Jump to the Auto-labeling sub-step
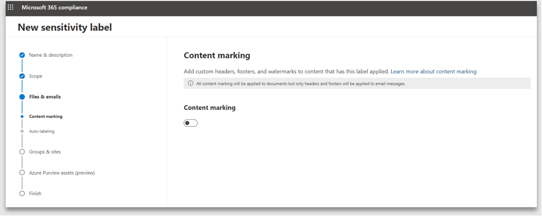Image resolution: width=542 pixels, height=216 pixels. 41,131
